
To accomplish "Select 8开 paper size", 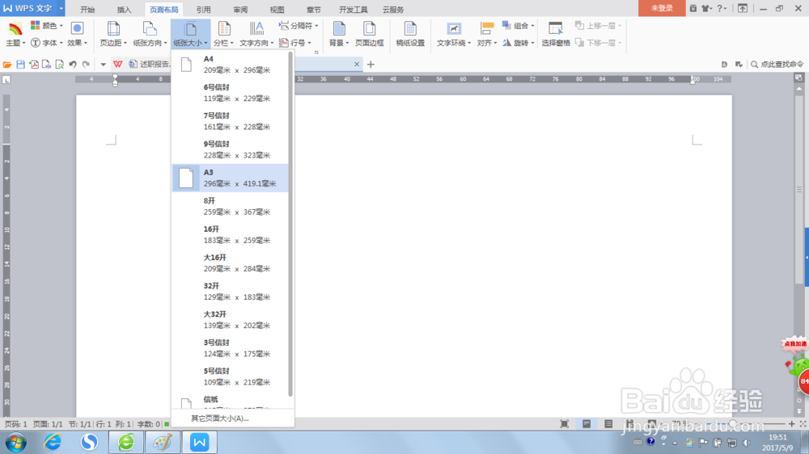I will 230,206.
